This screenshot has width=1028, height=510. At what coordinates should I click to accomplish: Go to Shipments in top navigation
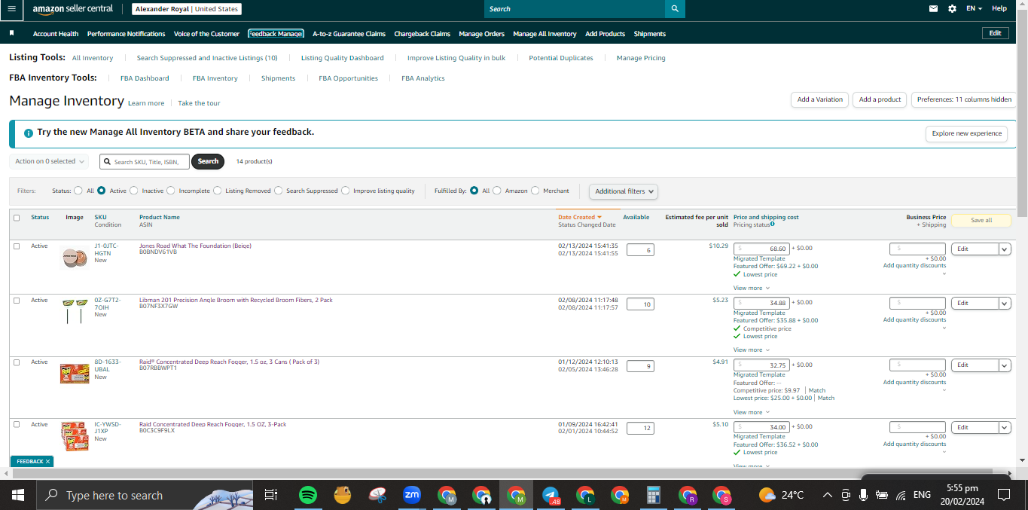(x=650, y=34)
